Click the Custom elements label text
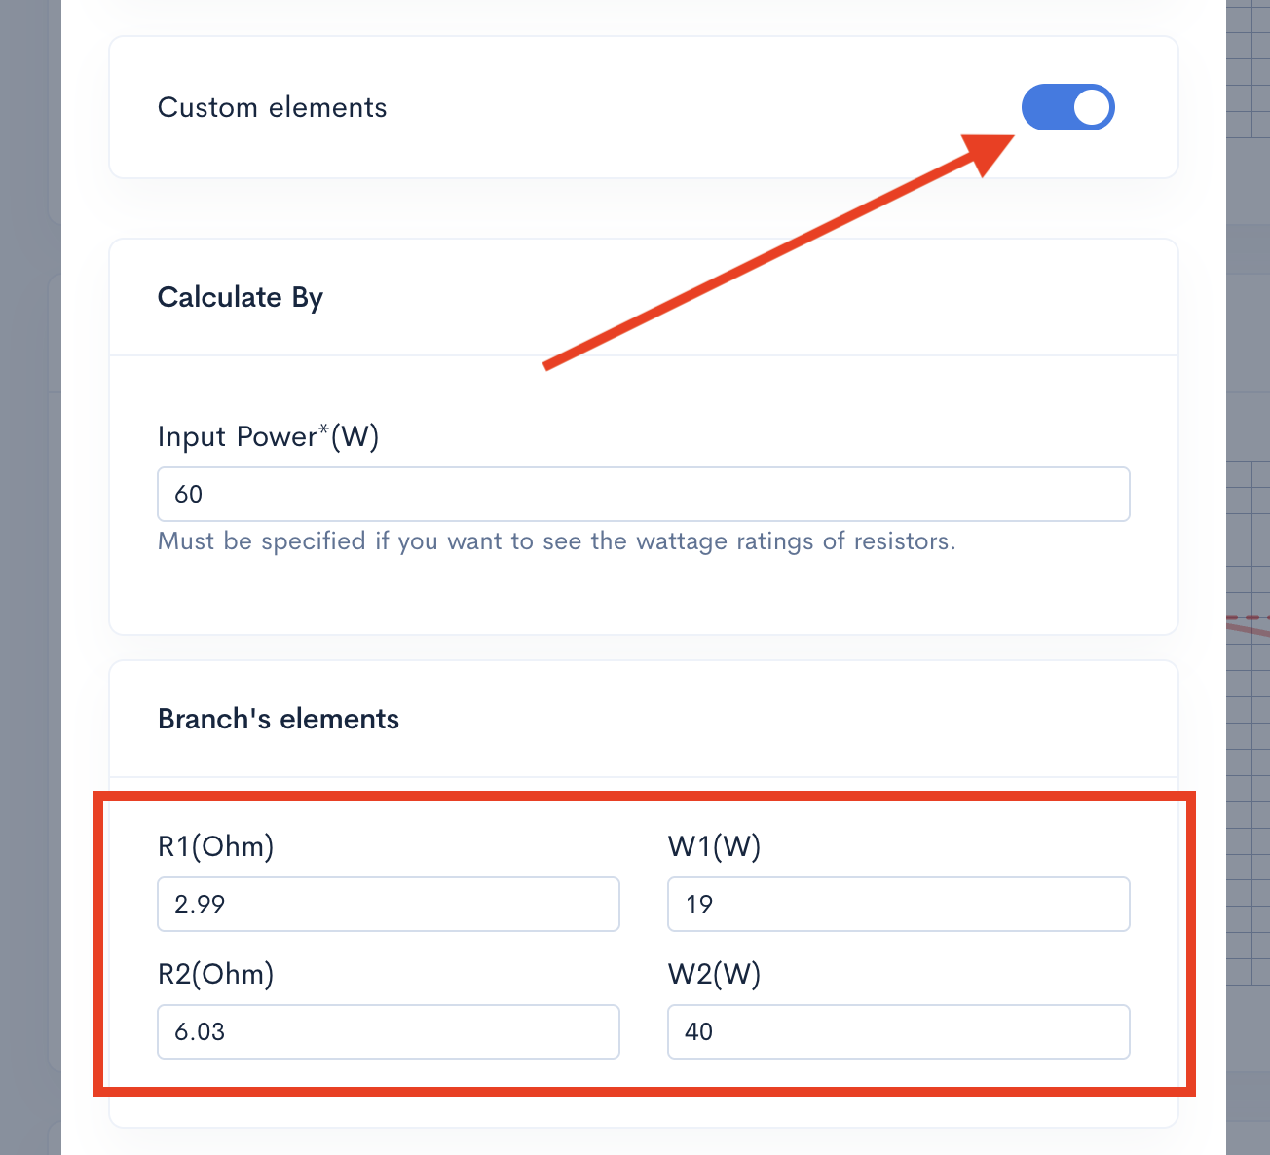This screenshot has width=1270, height=1155. [272, 107]
